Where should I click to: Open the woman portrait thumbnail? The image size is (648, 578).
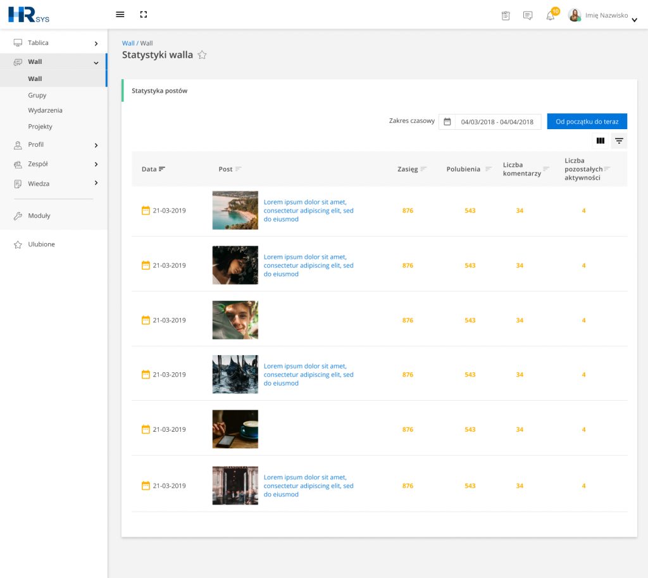point(235,265)
